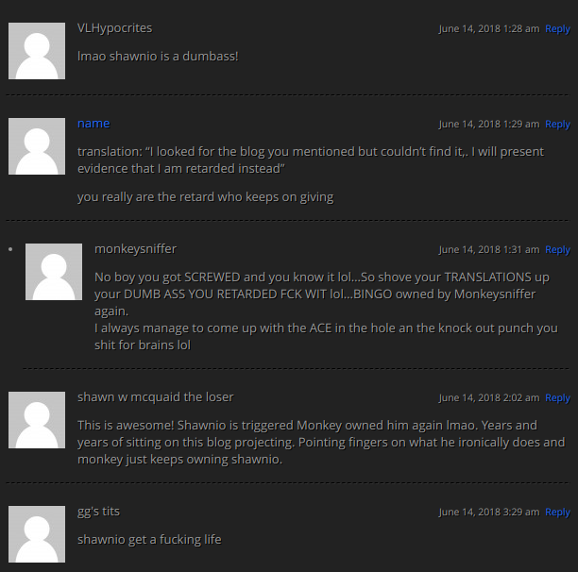Click the June 14, 2018 1:29 am timestamp

[x=489, y=125]
